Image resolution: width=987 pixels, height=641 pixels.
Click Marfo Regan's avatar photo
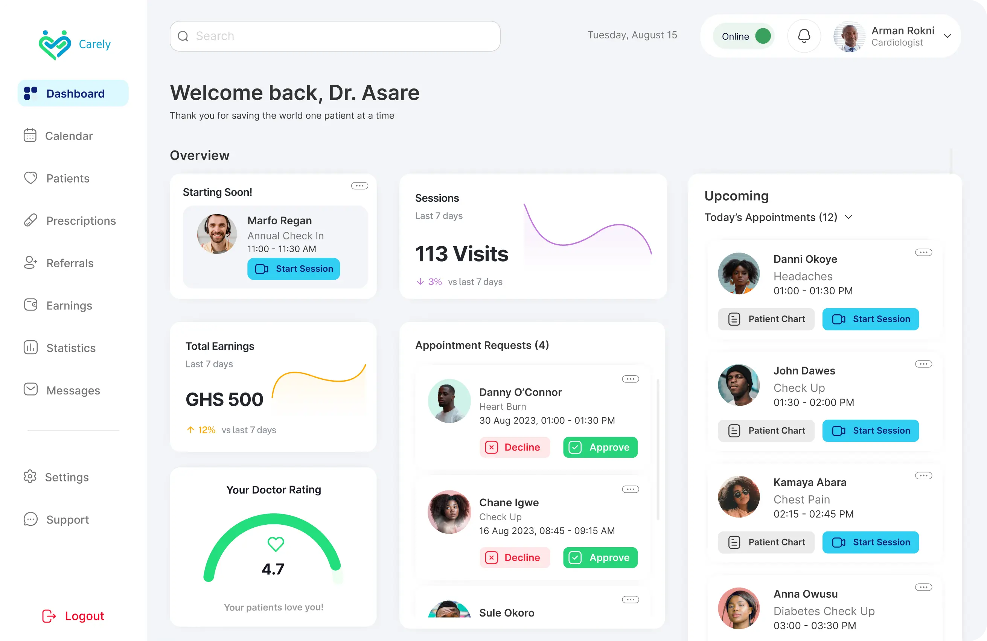216,234
